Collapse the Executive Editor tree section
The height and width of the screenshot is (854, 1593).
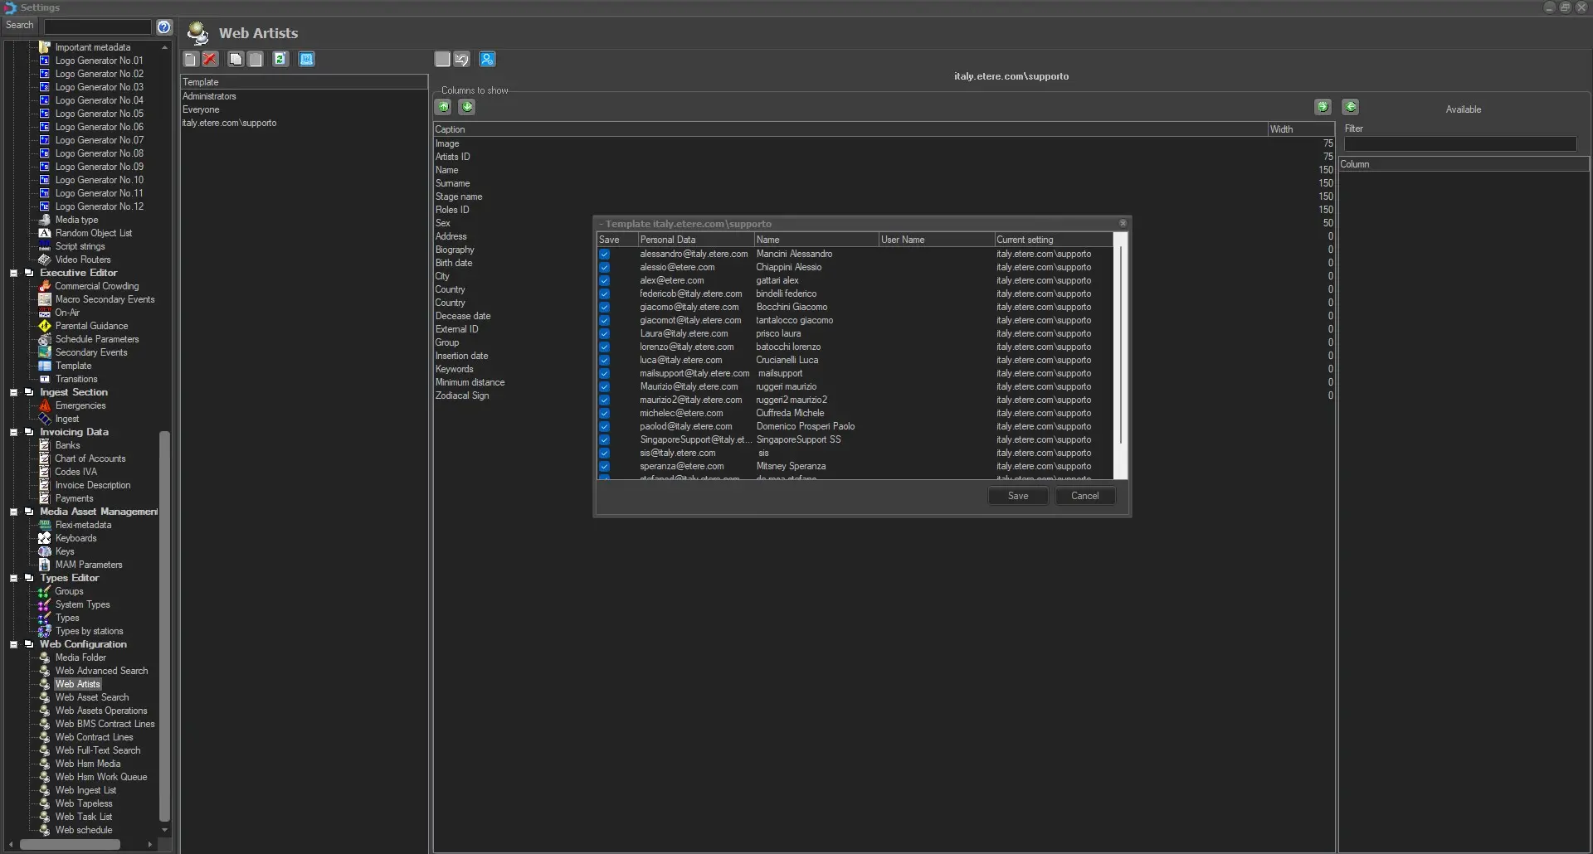coord(13,273)
